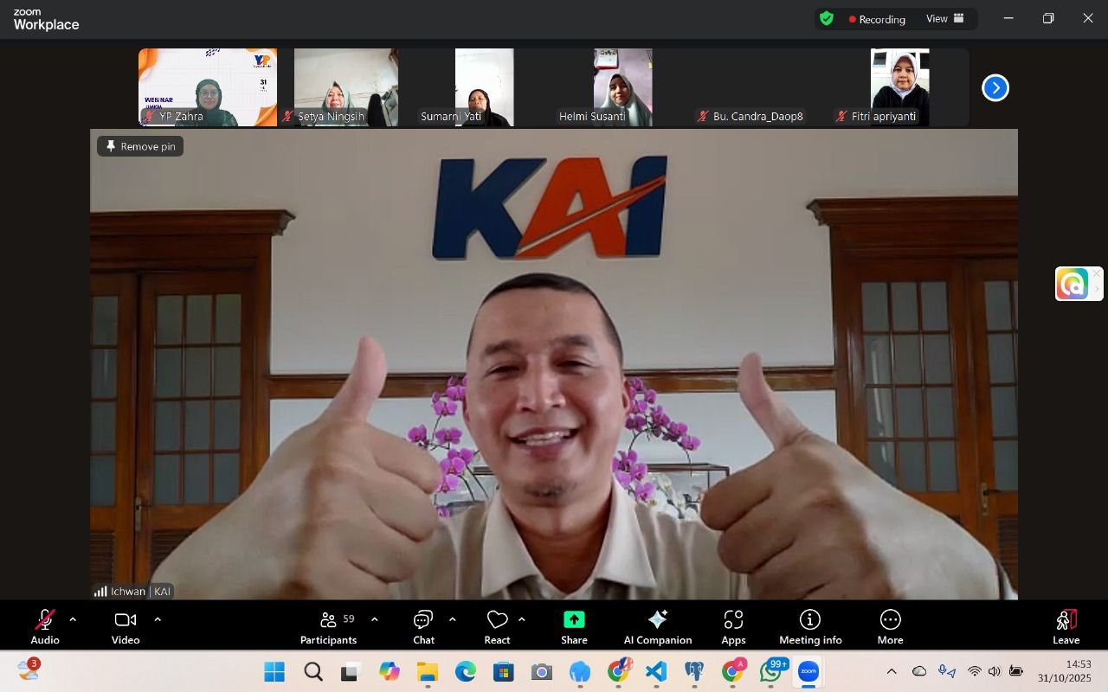1108x692 pixels.
Task: Select Bu. Candra_Daop8 participant tile
Action: pyautogui.click(x=762, y=87)
